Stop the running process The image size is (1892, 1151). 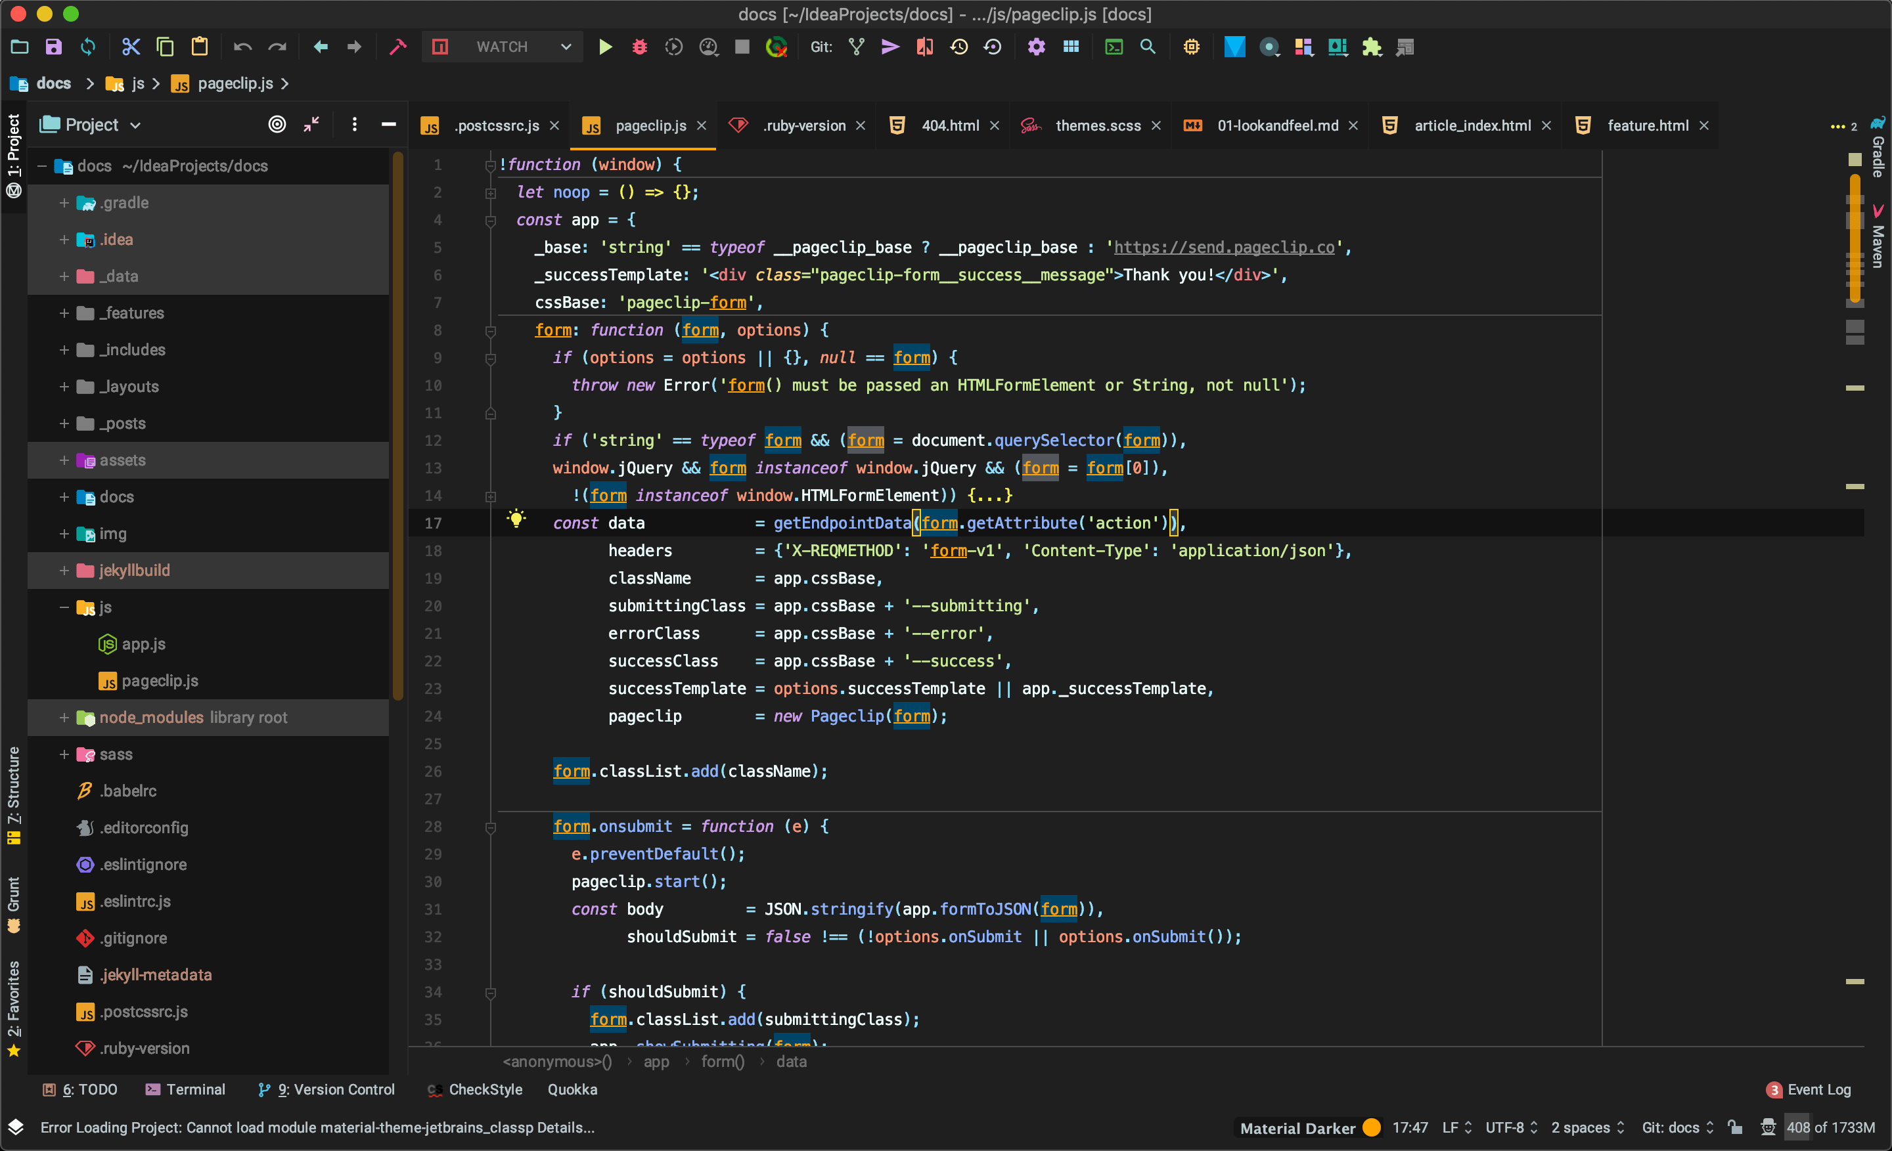[x=741, y=47]
